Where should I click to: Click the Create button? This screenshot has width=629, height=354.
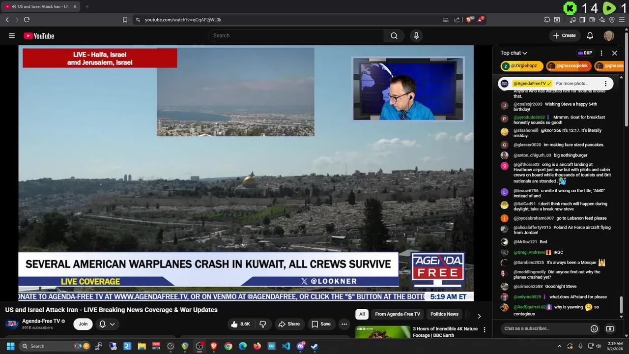564,35
